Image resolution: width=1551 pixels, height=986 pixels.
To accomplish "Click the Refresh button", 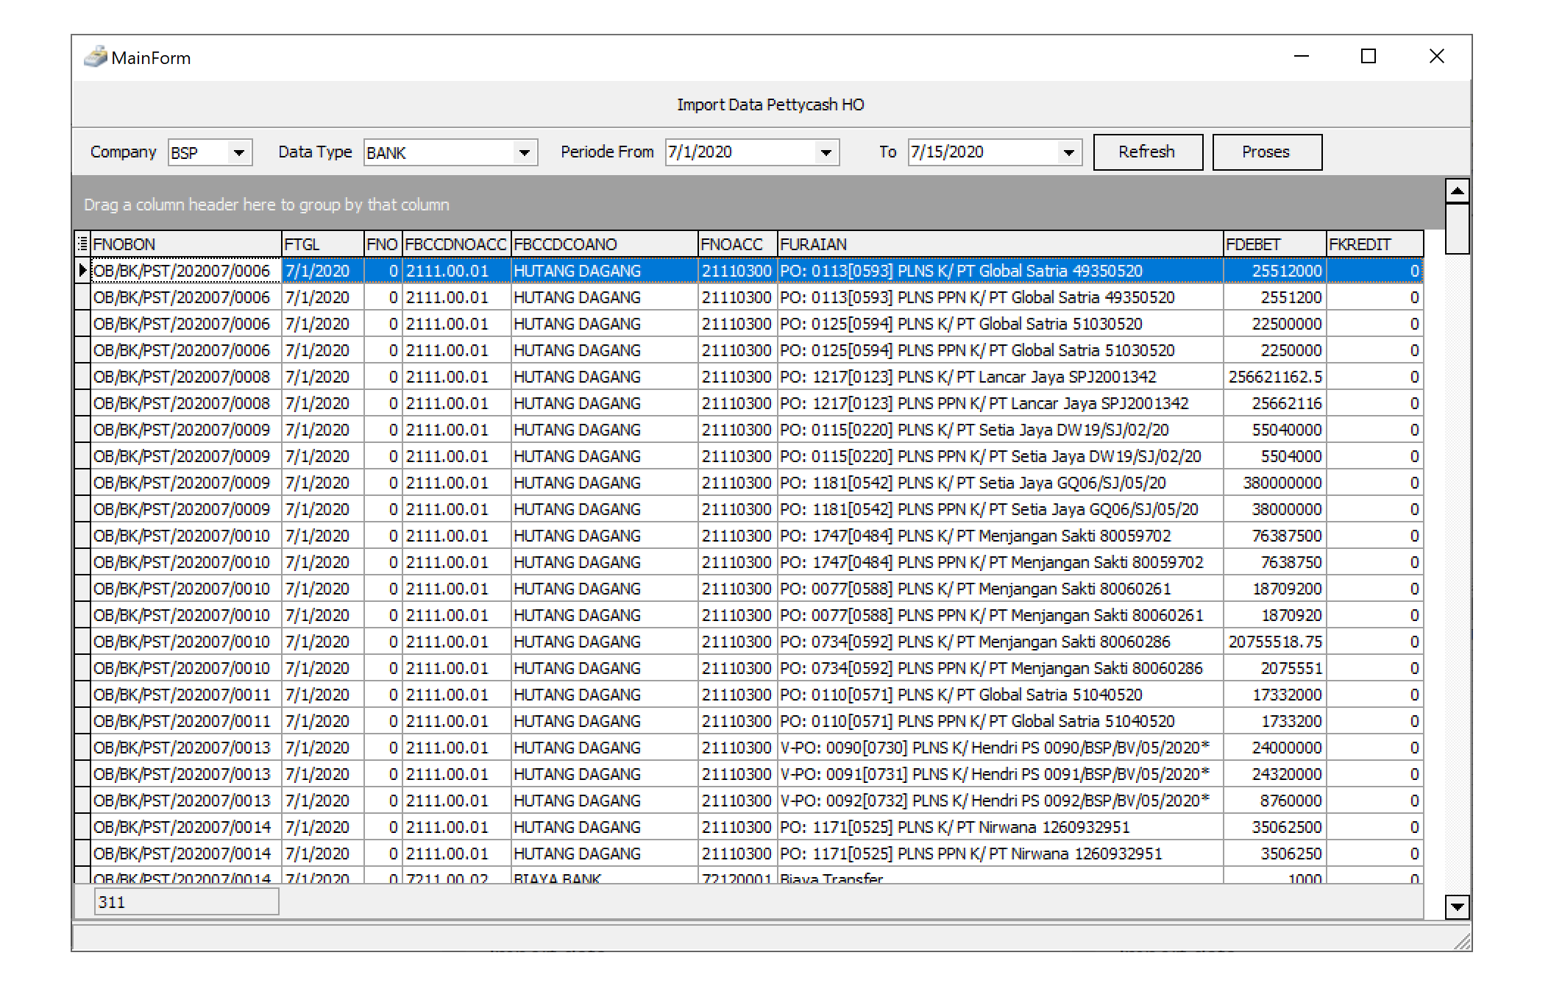I will point(1147,152).
